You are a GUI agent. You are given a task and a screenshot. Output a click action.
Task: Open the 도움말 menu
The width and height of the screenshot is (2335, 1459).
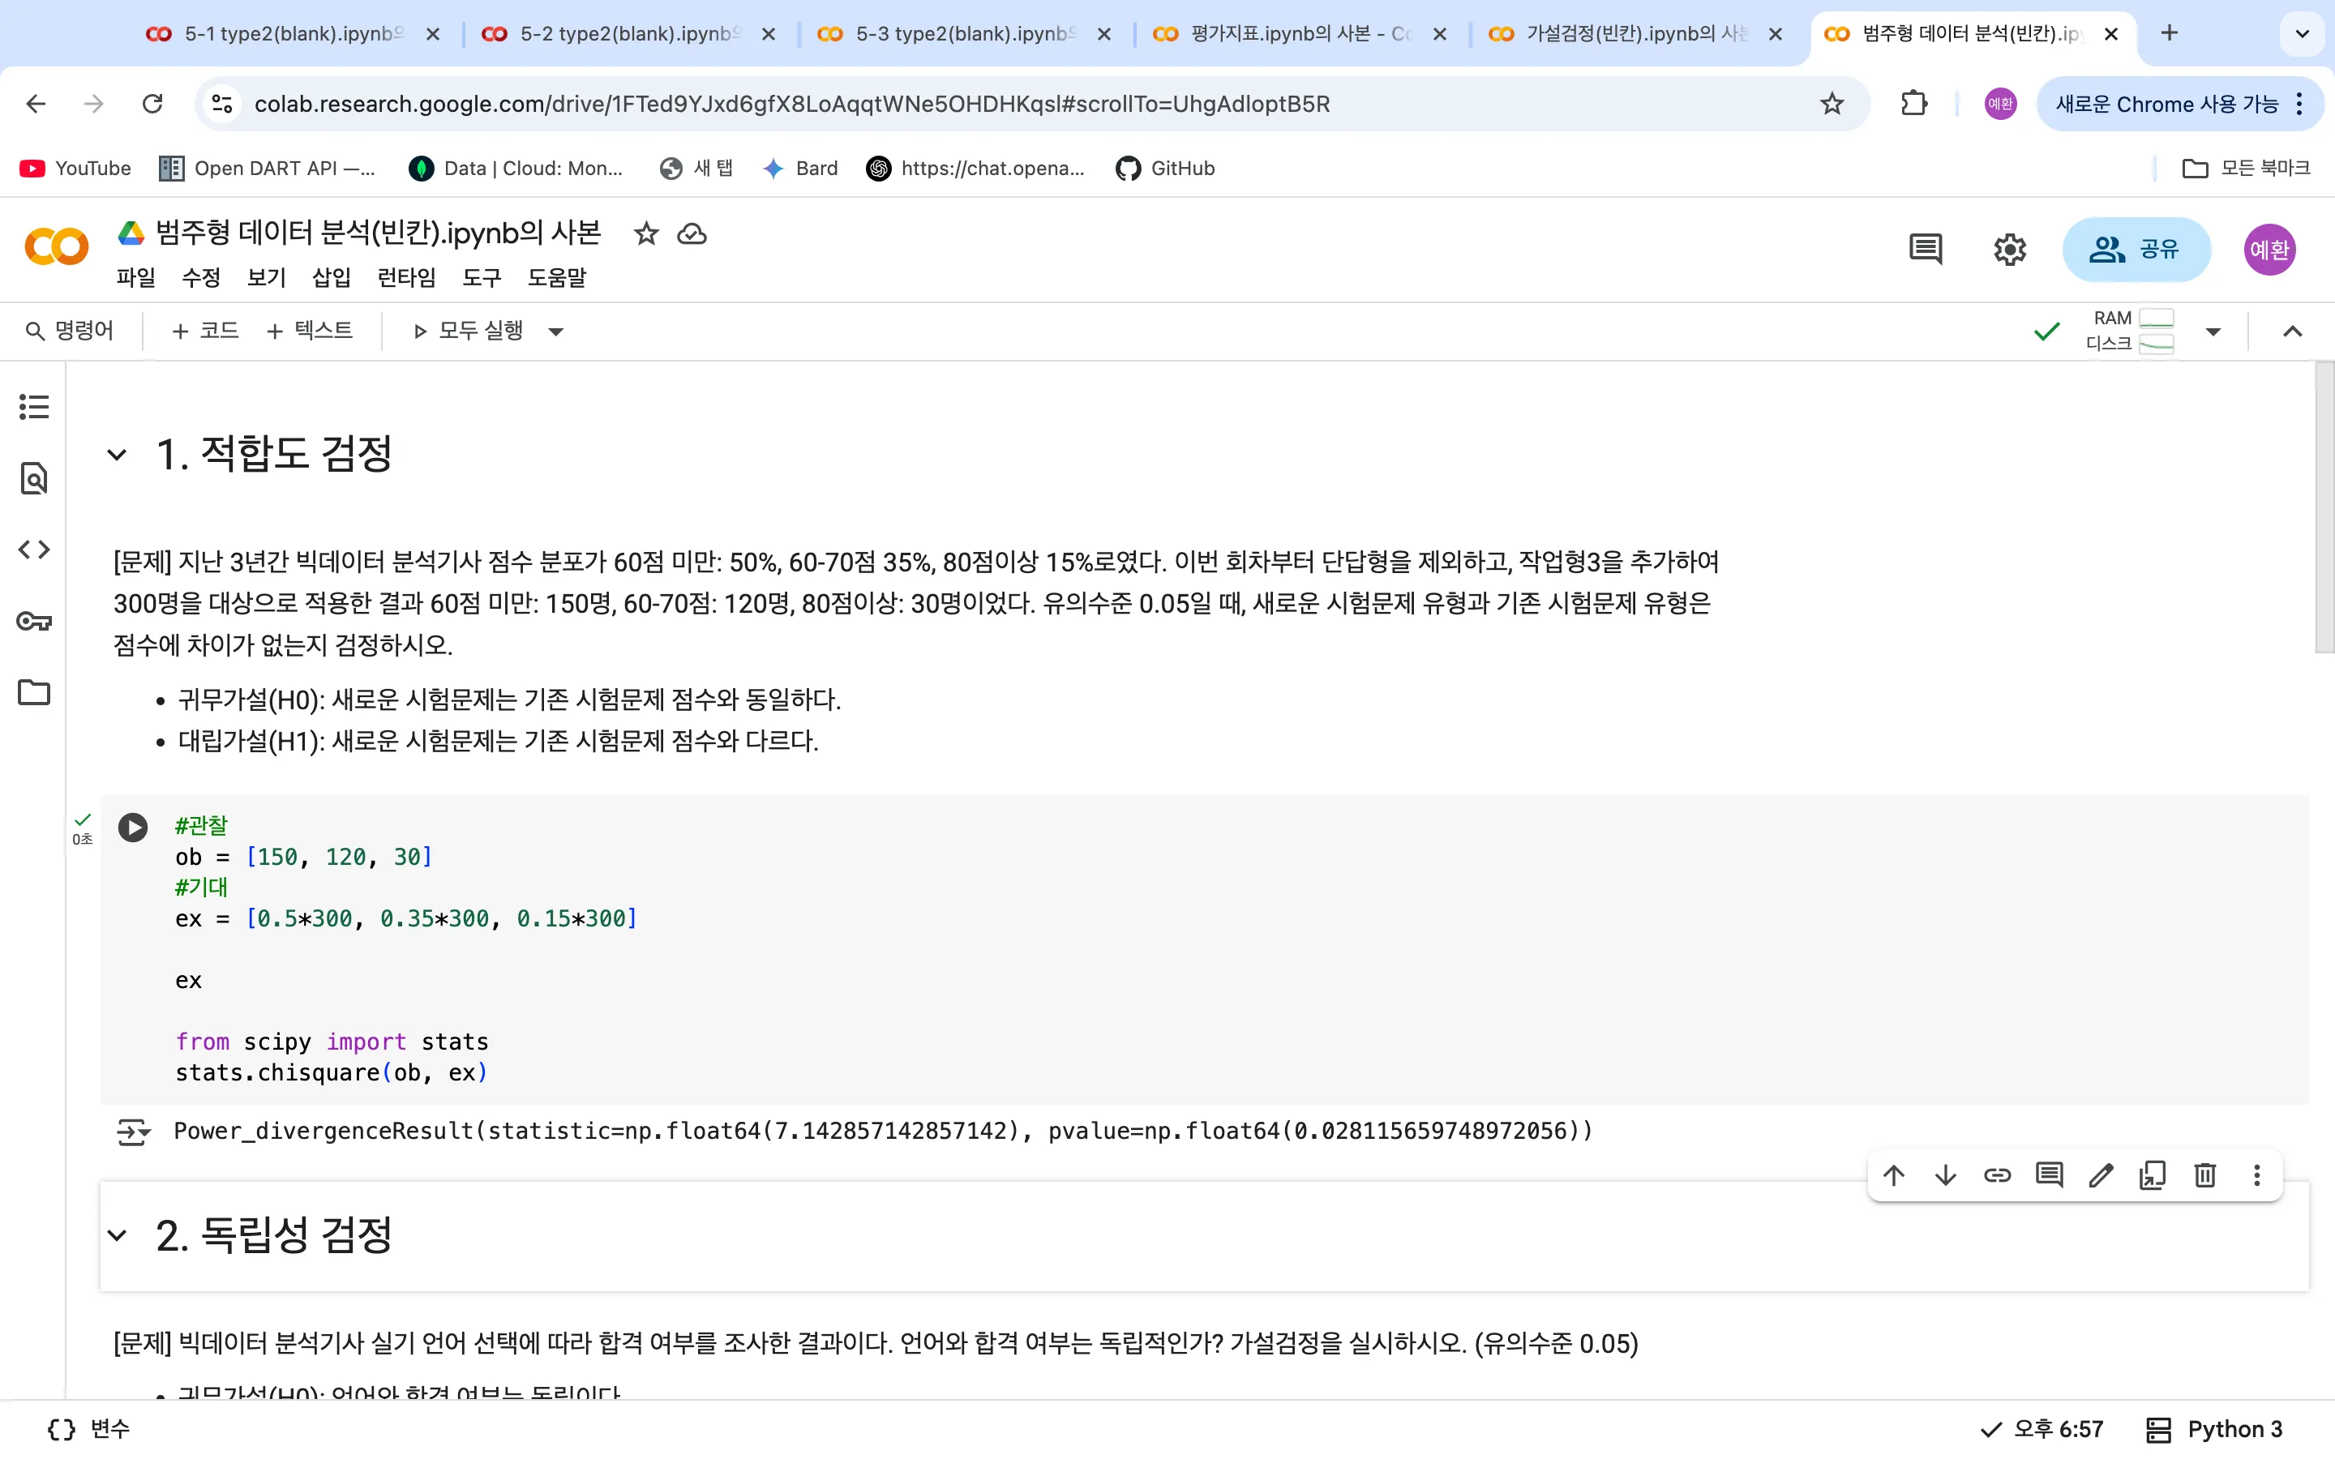coord(557,278)
